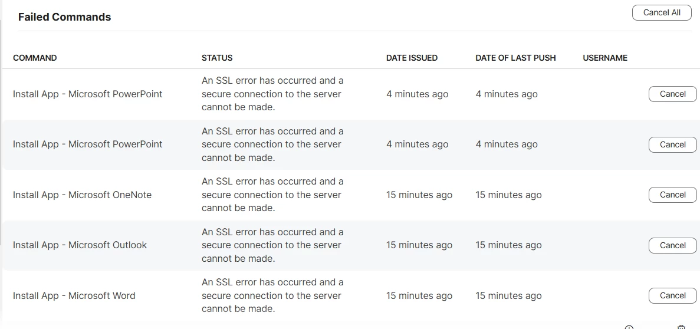Cancel the second Microsoft PowerPoint install command
The width and height of the screenshot is (700, 329).
672,144
